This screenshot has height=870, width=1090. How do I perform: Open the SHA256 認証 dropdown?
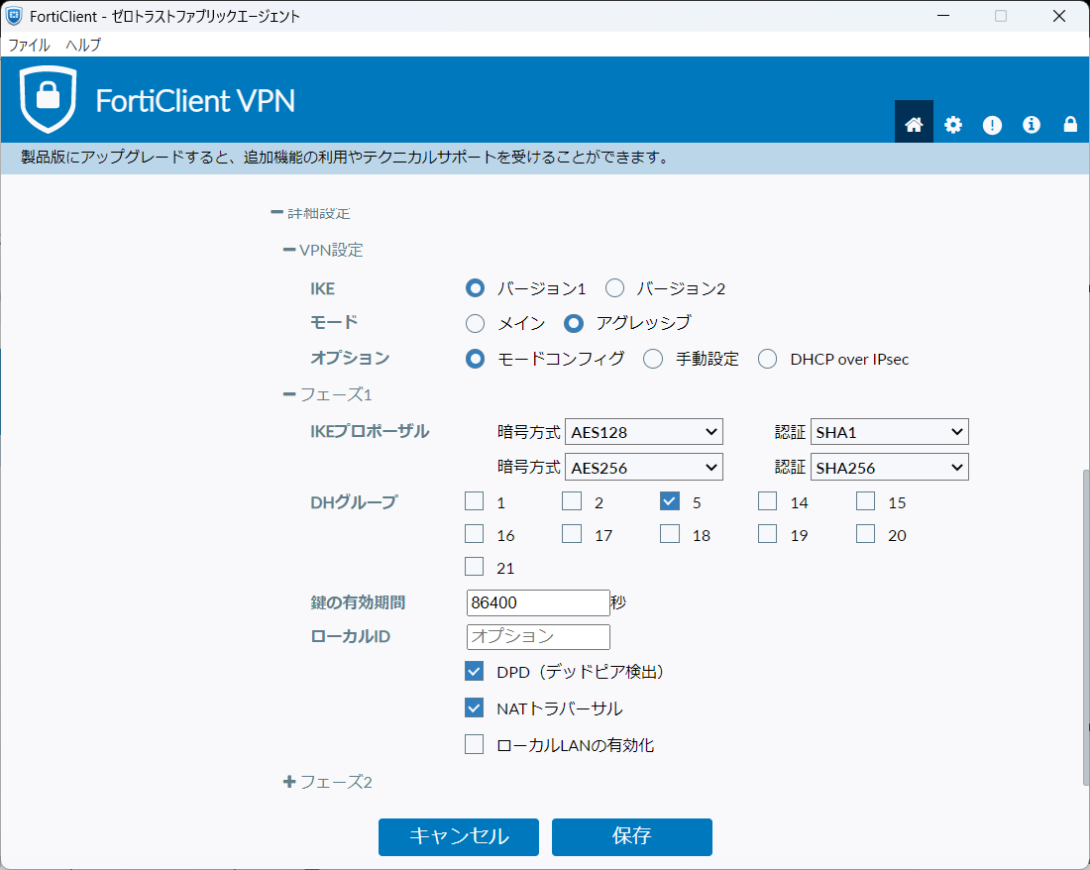click(x=889, y=467)
